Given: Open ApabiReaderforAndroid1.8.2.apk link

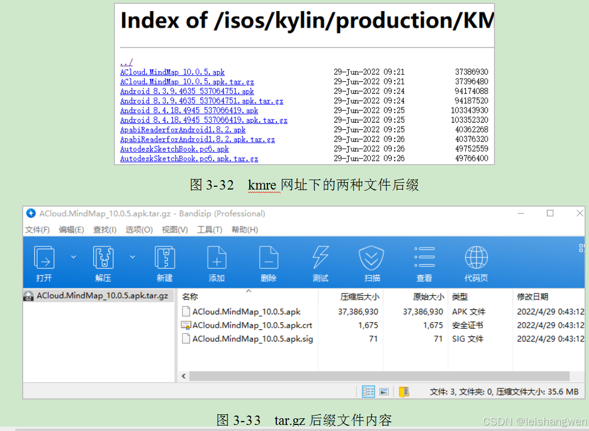Looking at the screenshot, I should (x=183, y=130).
